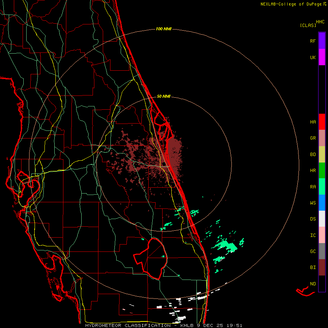This screenshot has width=328, height=328.
Task: Click the UK legend label
Action: point(313,57)
